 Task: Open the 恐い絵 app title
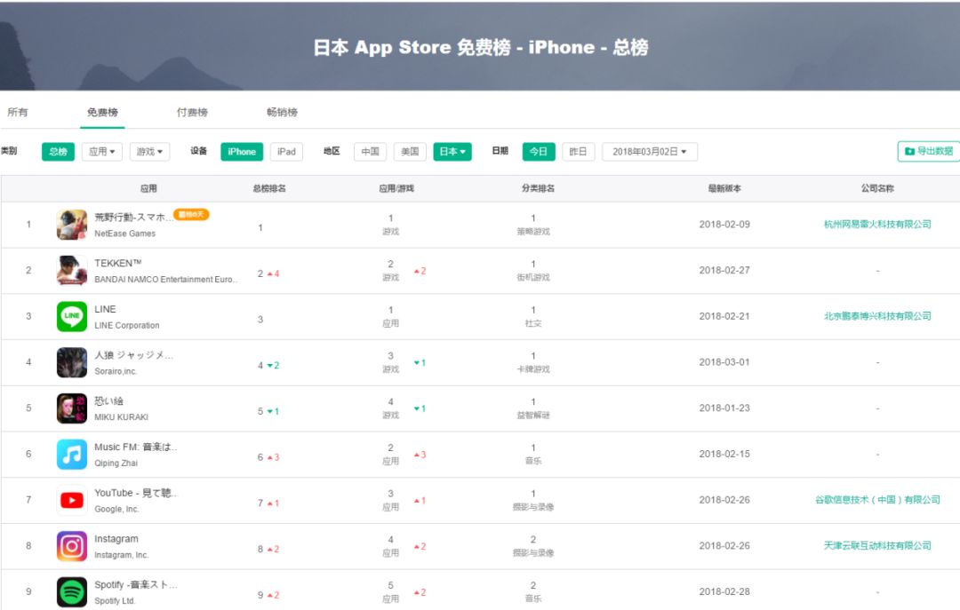[x=109, y=400]
